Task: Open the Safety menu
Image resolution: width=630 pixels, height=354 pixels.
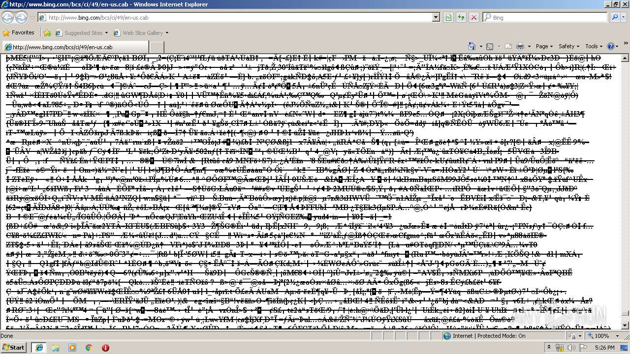Action: tap(568, 46)
